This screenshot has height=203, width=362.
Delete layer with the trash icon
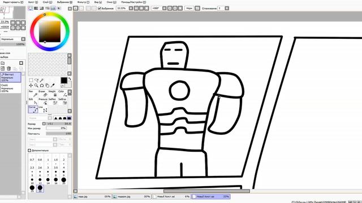tap(9, 68)
